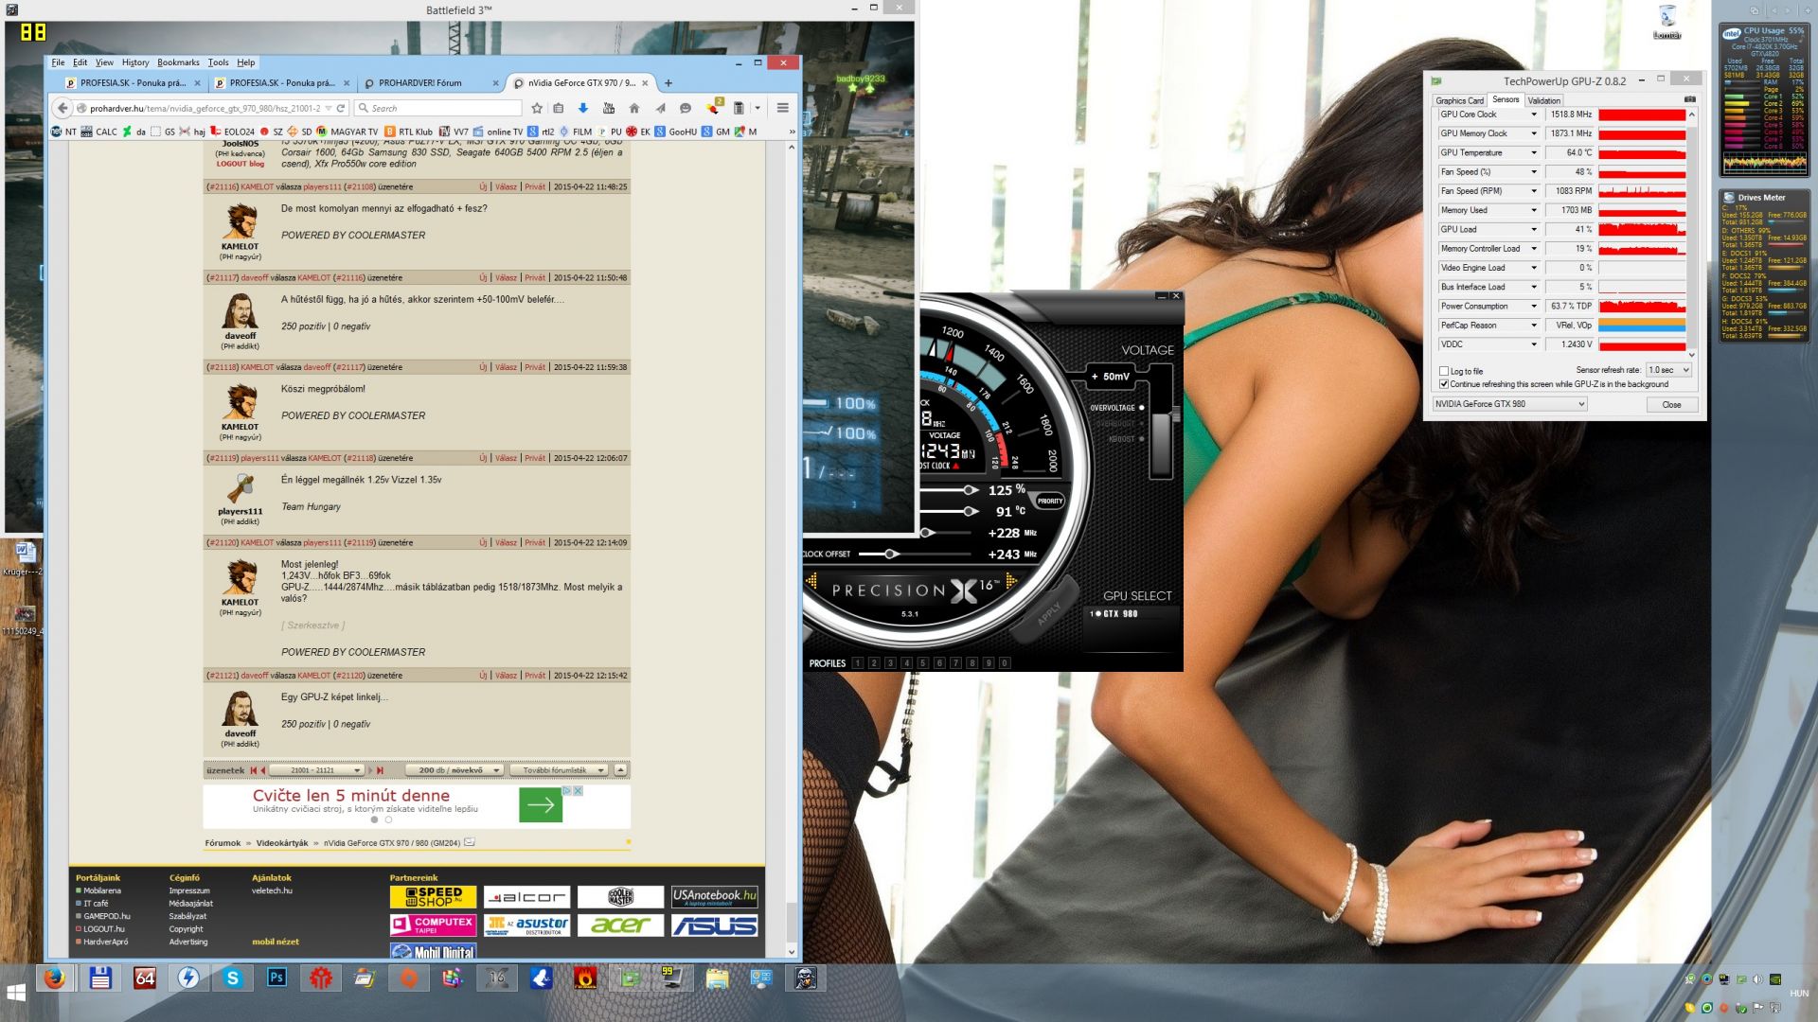Reload the page with the refresh icon

341,108
